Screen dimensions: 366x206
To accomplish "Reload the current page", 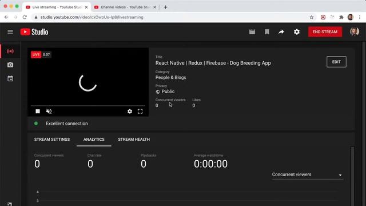I will pyautogui.click(x=25, y=17).
